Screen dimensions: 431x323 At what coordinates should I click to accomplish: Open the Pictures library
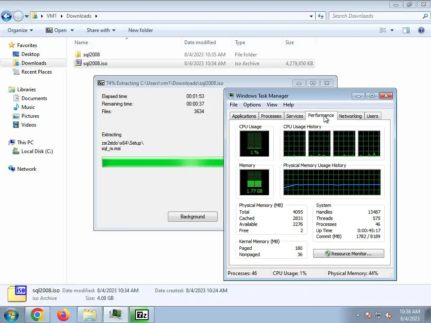30,116
